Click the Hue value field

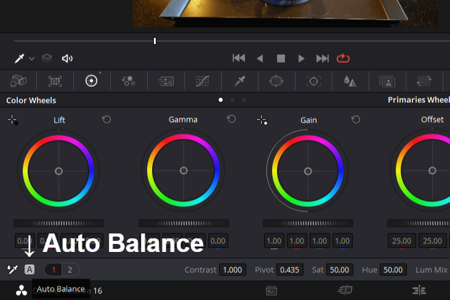pos(393,270)
